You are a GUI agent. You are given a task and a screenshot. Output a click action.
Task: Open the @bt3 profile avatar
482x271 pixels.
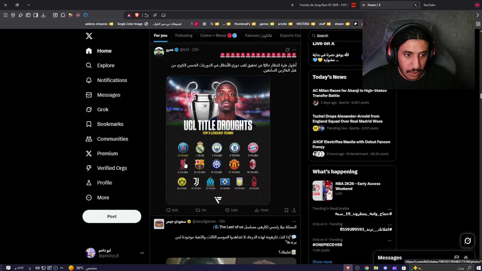(159, 52)
